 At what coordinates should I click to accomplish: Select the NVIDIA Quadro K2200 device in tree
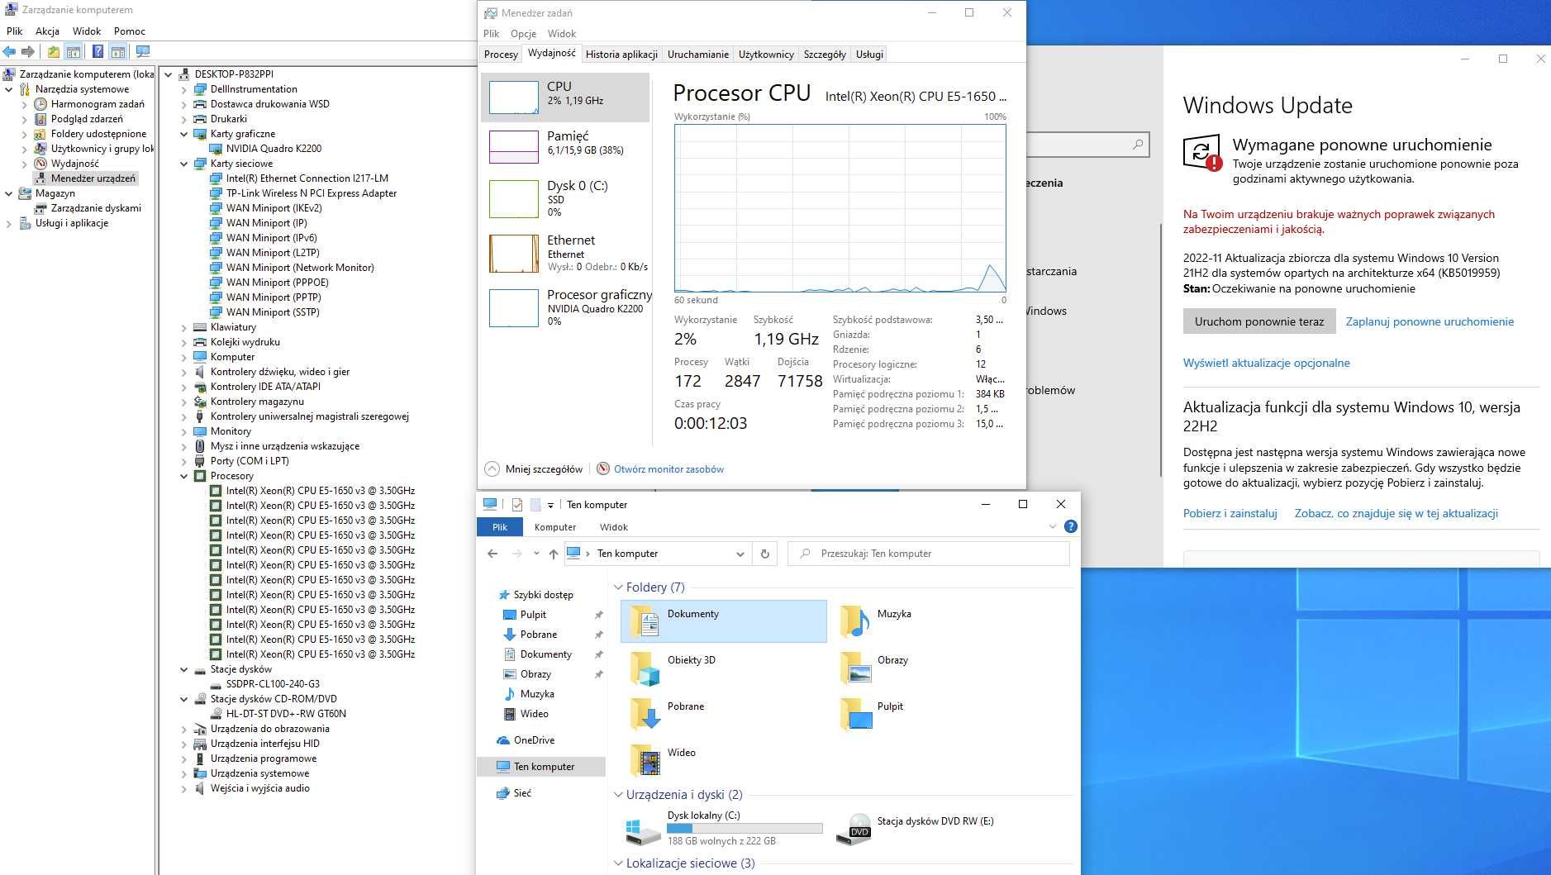(x=274, y=149)
